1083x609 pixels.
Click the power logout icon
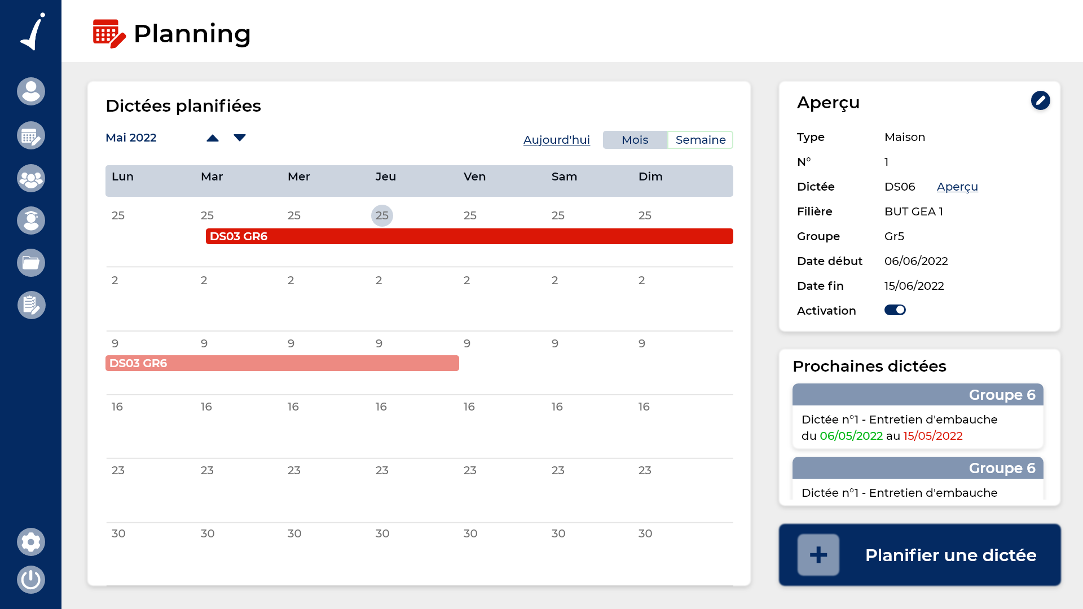(31, 580)
